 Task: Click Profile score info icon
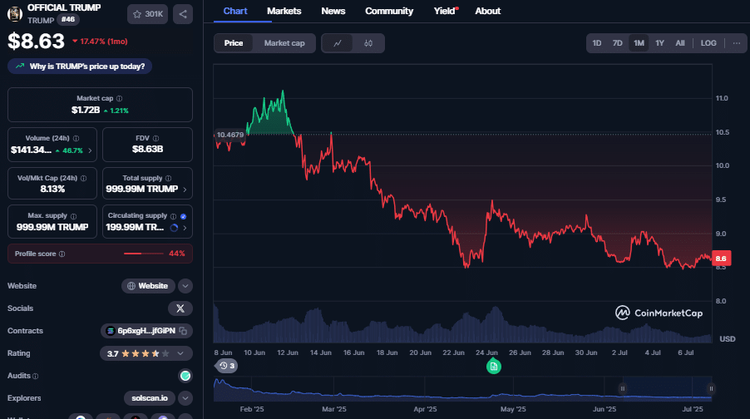tap(62, 254)
